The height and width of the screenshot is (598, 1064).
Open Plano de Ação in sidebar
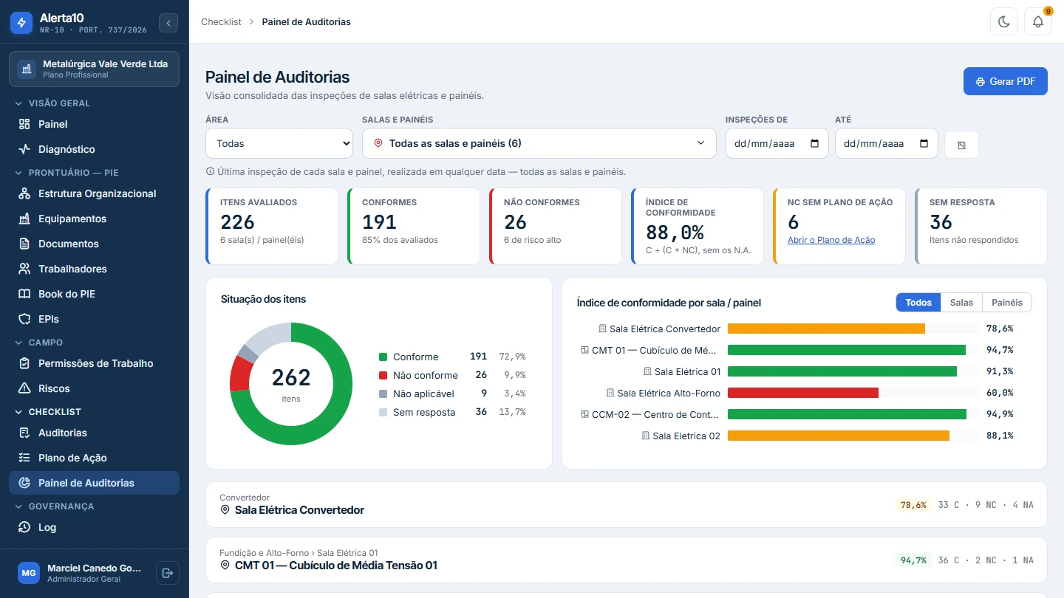click(94, 458)
